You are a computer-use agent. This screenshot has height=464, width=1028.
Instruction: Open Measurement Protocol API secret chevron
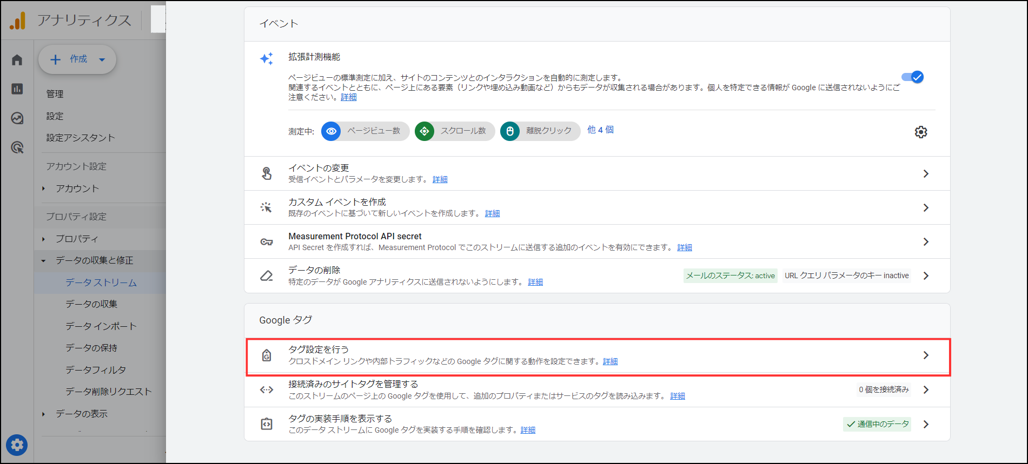coord(926,241)
